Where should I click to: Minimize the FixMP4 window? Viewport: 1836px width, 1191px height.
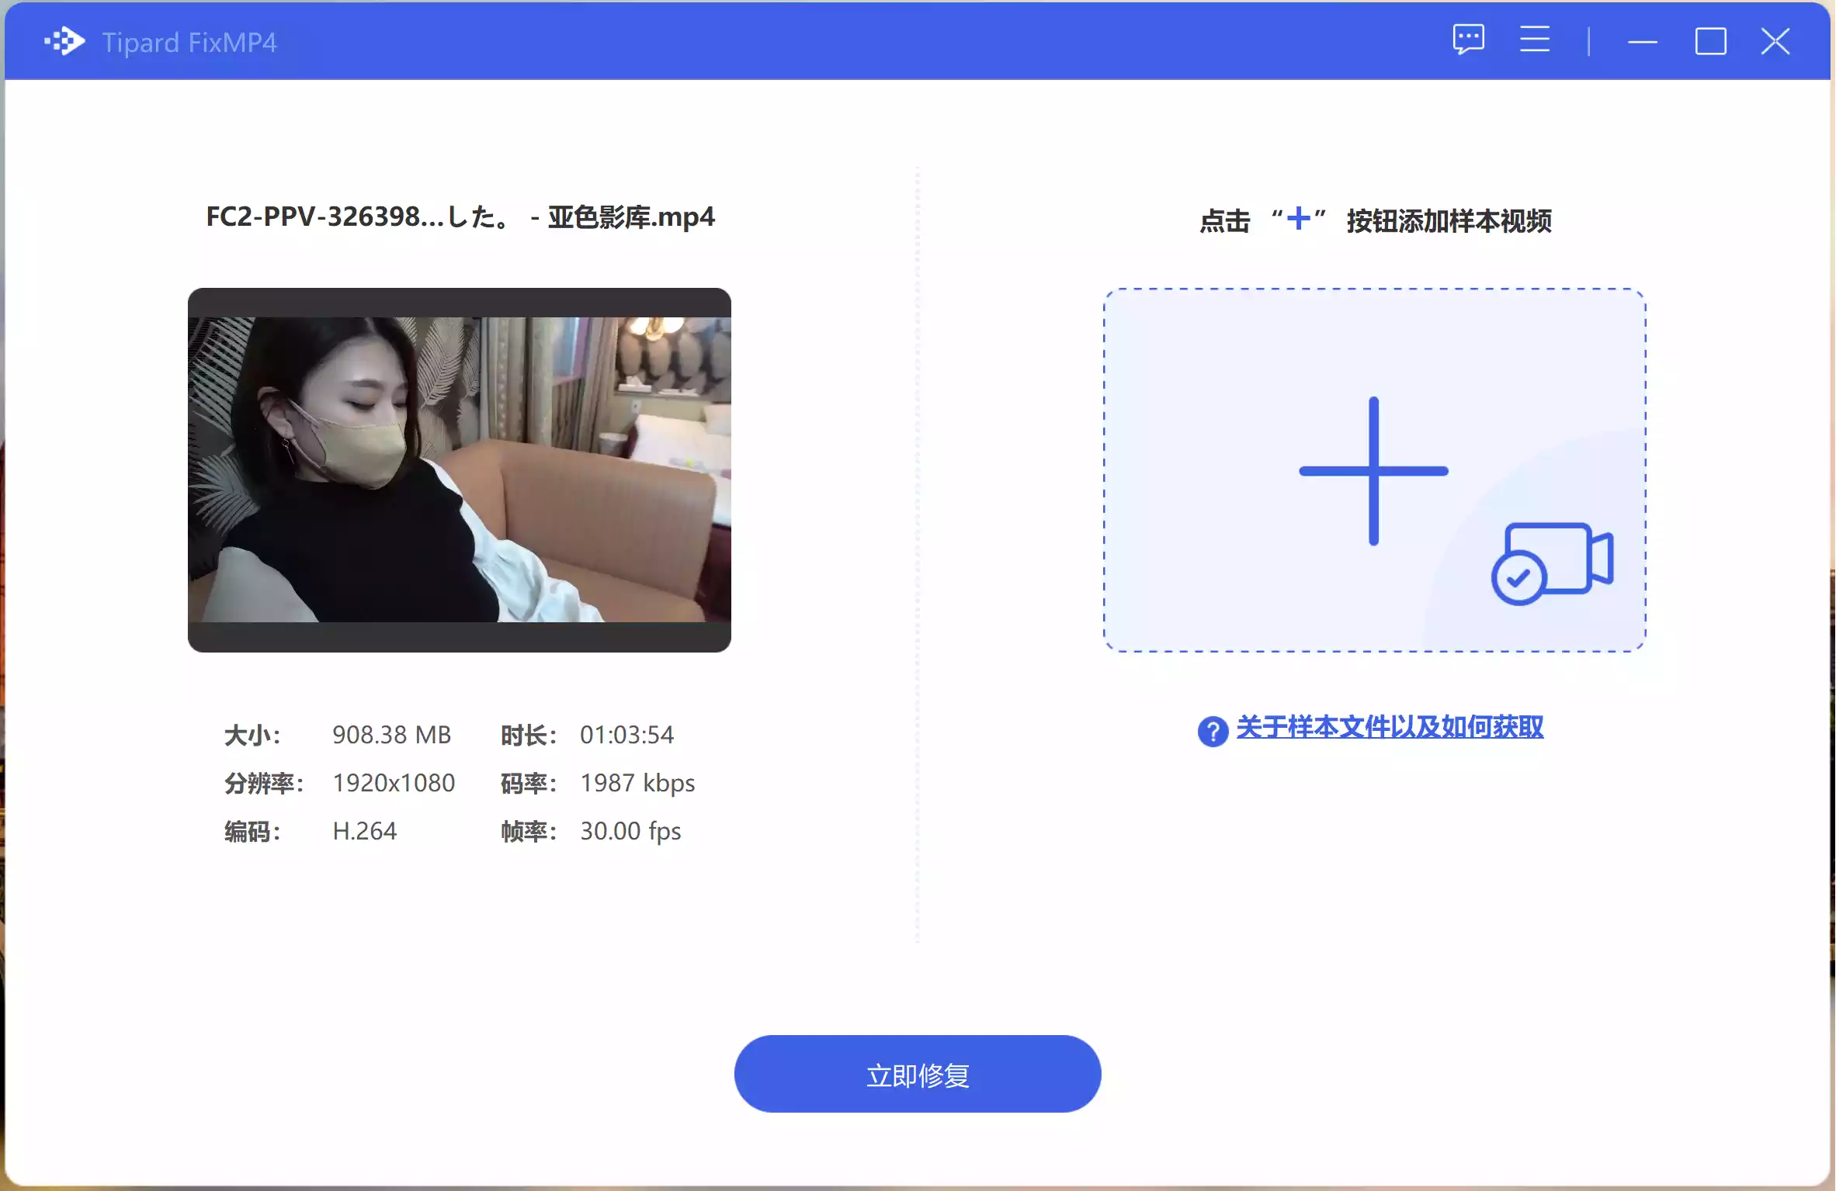(x=1642, y=42)
